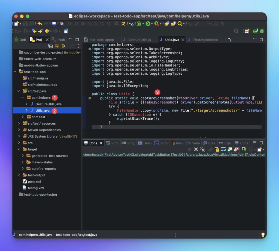Open the Project Explorer three-dot view menu
The width and height of the screenshot is (279, 251).
tap(78, 46)
